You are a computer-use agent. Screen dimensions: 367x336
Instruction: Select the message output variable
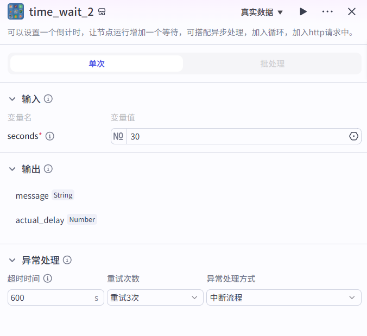[32, 195]
